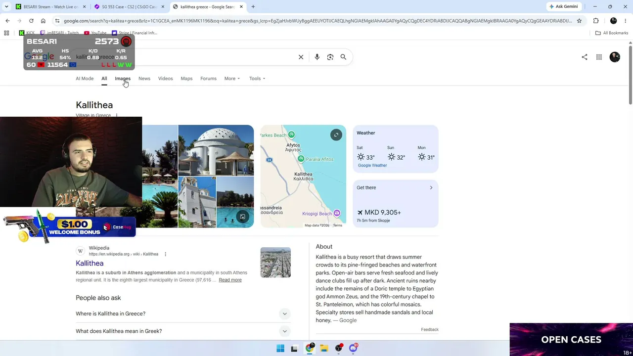The height and width of the screenshot is (356, 633).
Task: Click the page vertical scrollbar
Action: point(631,74)
